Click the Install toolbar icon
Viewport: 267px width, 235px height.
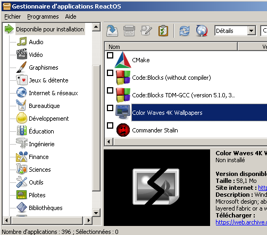112,31
